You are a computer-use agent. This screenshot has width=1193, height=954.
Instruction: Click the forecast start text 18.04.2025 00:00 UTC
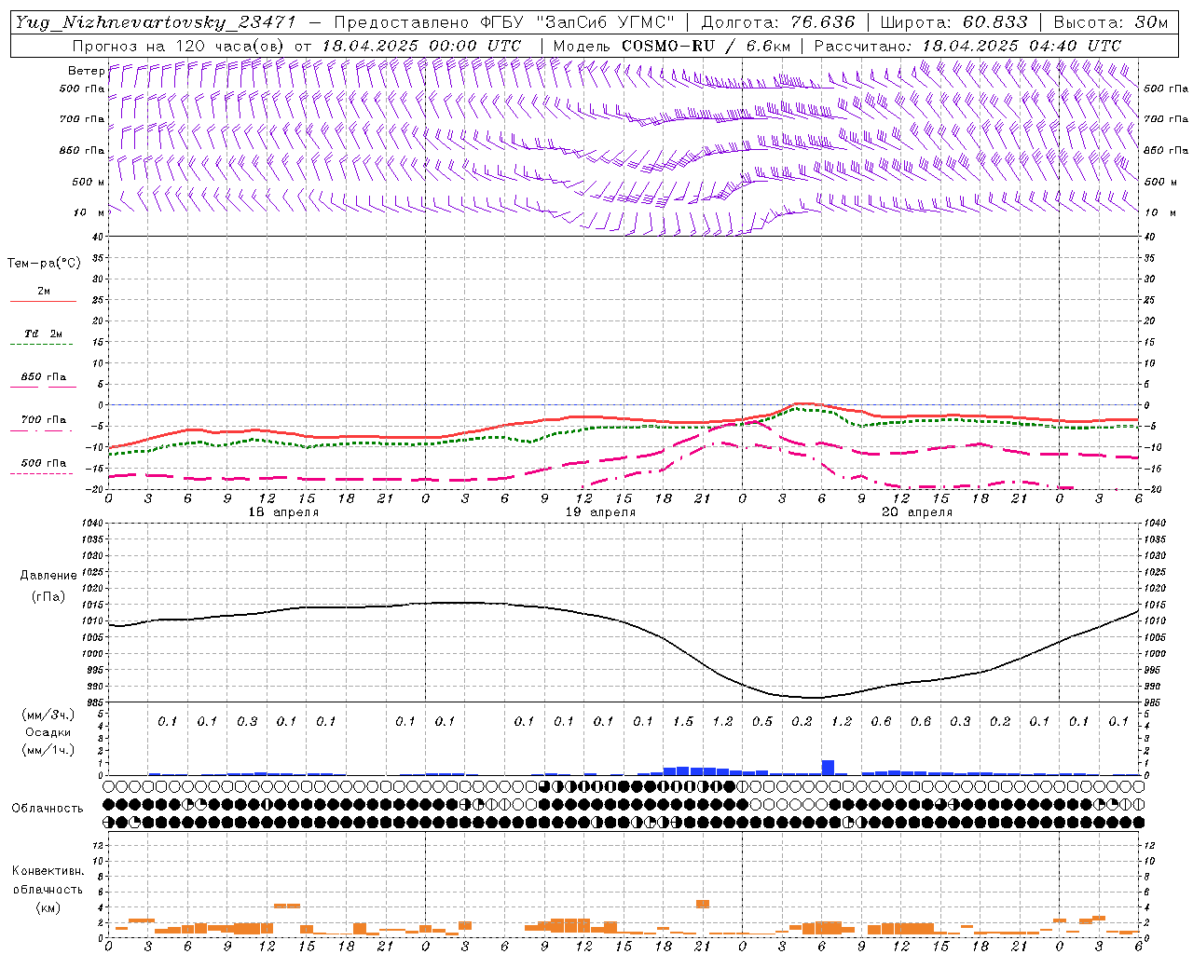[421, 46]
